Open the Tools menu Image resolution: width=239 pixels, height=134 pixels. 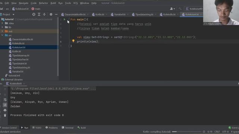pos(68,3)
